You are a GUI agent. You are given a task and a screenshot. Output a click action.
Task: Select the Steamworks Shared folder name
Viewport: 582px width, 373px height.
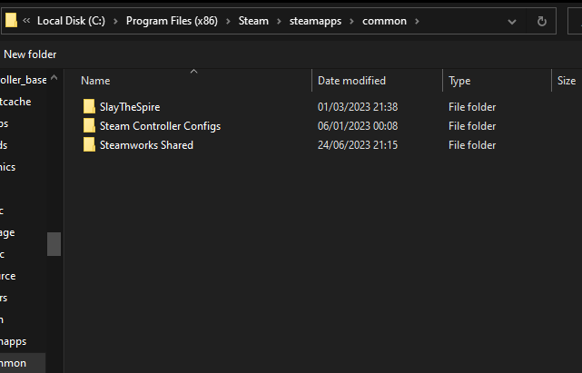click(146, 145)
